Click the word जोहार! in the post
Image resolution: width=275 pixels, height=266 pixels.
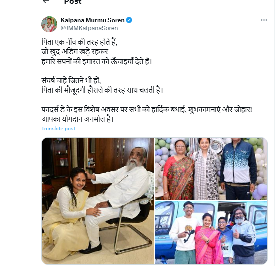[244, 110]
